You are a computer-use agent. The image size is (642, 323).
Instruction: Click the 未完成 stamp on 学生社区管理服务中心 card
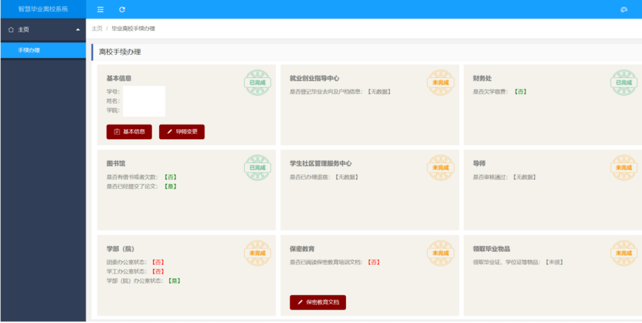point(440,168)
